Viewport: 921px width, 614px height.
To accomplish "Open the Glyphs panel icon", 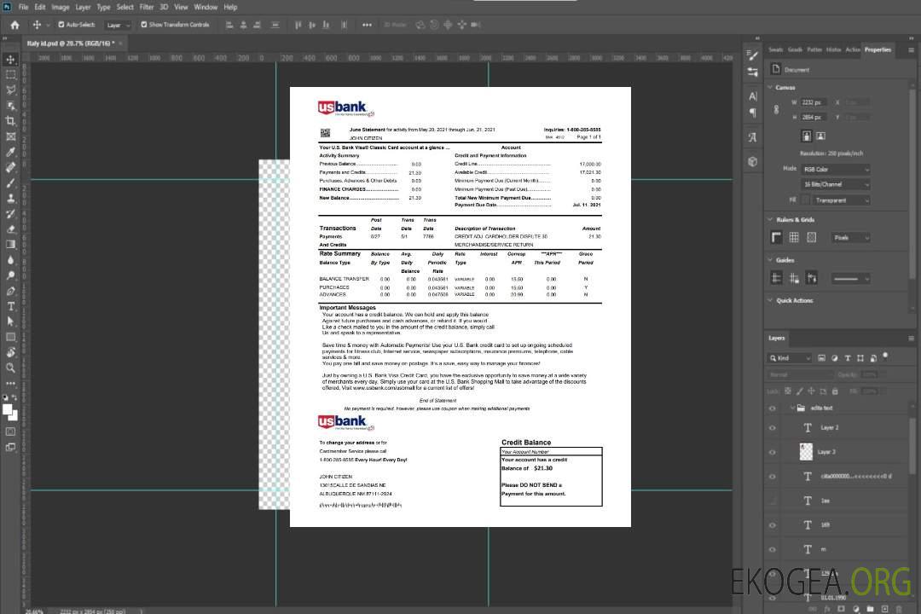I will tap(752, 137).
